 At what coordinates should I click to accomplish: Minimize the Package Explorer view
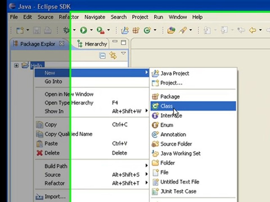(x=115, y=42)
